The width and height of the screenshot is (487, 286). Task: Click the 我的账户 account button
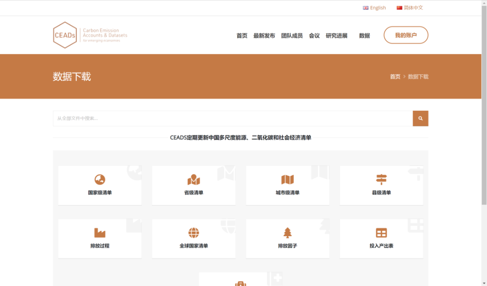(405, 35)
